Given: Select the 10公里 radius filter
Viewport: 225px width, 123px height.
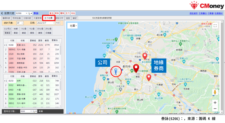Looking at the screenshot, I should click(x=40, y=29).
